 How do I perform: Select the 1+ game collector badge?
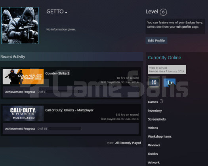point(170,82)
